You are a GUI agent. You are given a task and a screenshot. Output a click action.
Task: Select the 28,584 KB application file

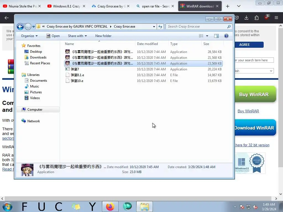click(x=143, y=52)
